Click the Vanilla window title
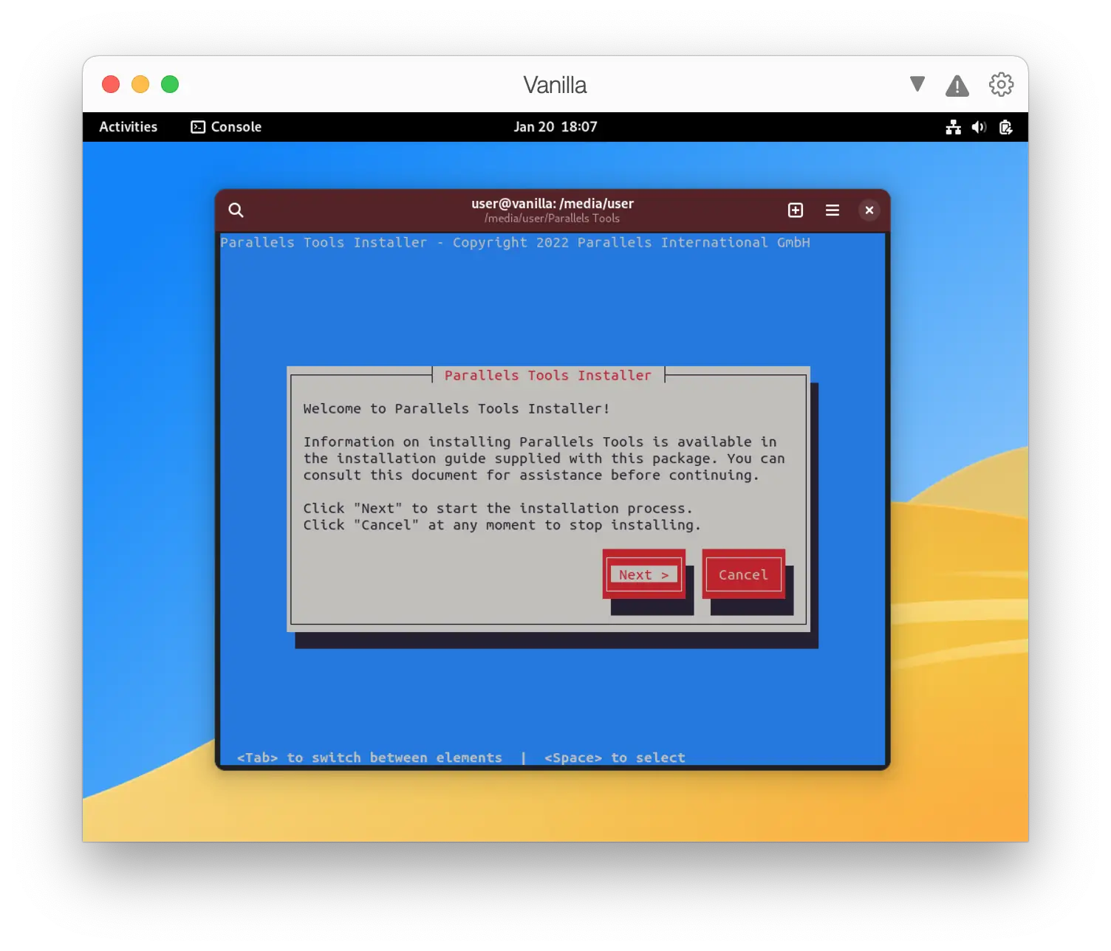1111x951 pixels. pos(555,85)
